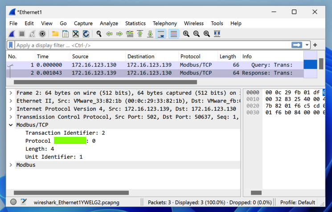Image resolution: width=332 pixels, height=212 pixels.
Task: Open a capture file folder icon
Action: click(x=55, y=34)
